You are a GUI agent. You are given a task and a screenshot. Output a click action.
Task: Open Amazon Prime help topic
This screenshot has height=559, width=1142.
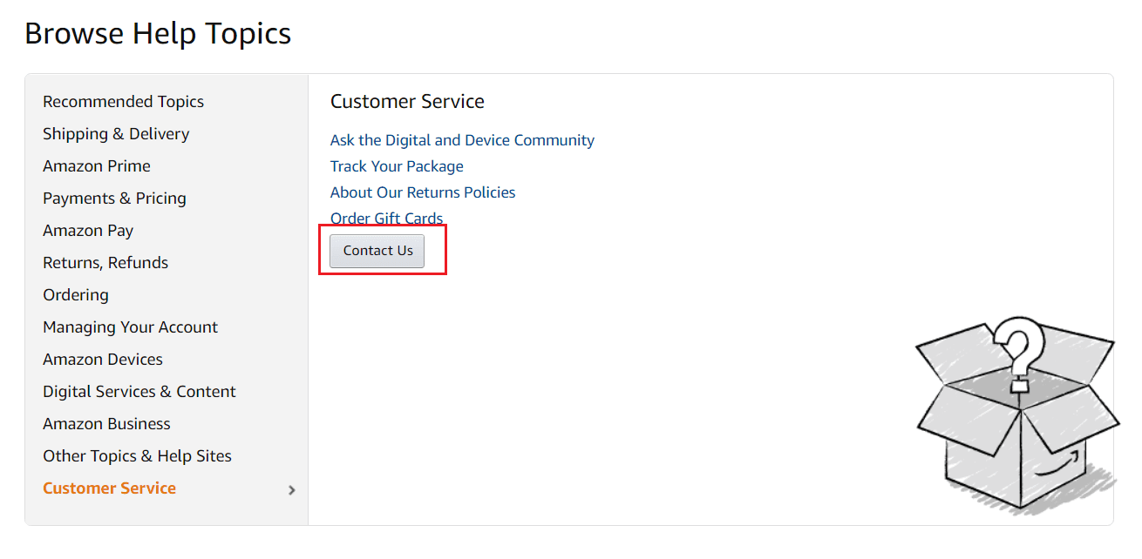pyautogui.click(x=97, y=166)
